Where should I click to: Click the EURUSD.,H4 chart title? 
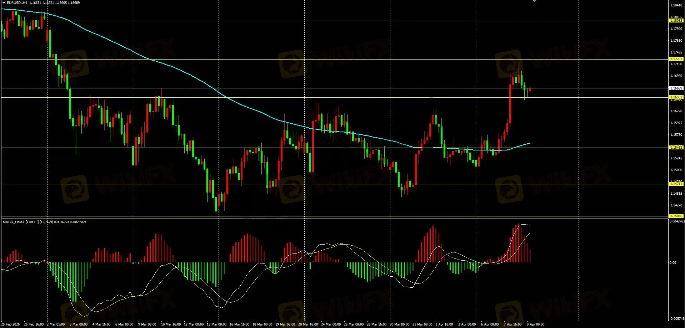pos(17,3)
